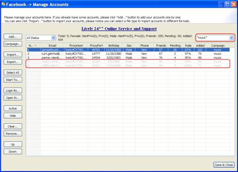Screen dimensions: 238x172
Task: Select the curt.gehrke account row
Action: pos(128,54)
